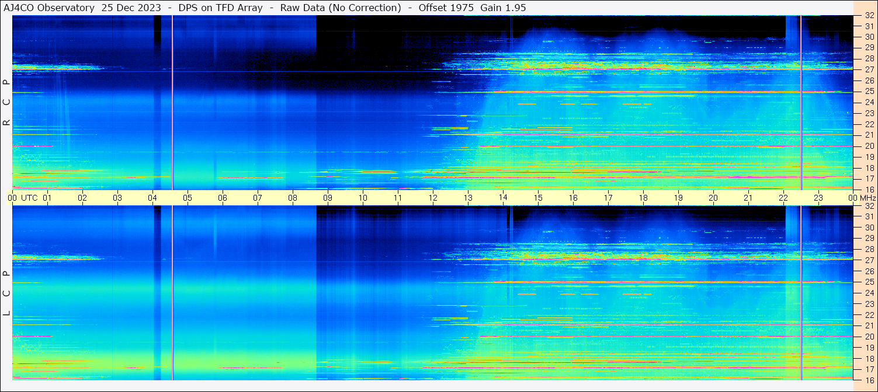Viewport: 878px width, 392px height.
Task: Select the 01 hour mark on time axis
Action: coord(47,198)
